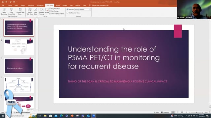Click the weather widget showing Cloudy
211x118 pixels.
177,116
